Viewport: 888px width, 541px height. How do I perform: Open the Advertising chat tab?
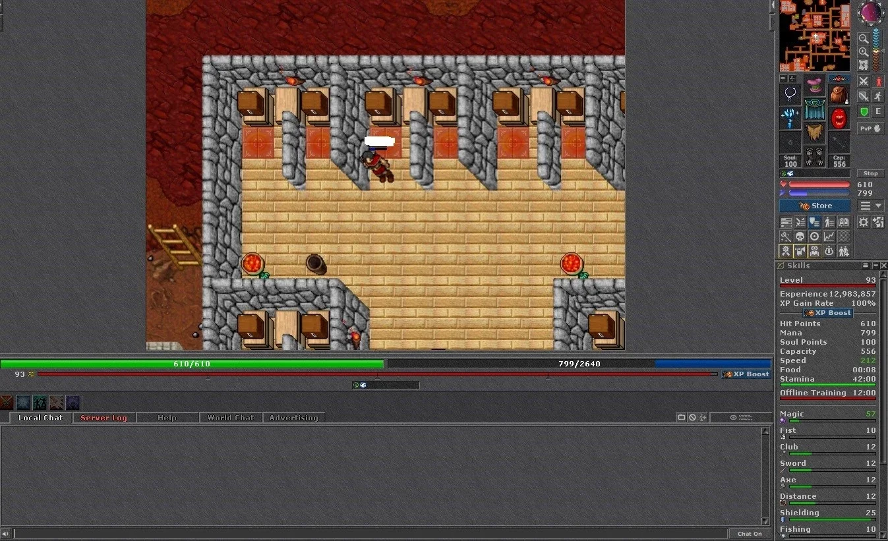point(293,418)
